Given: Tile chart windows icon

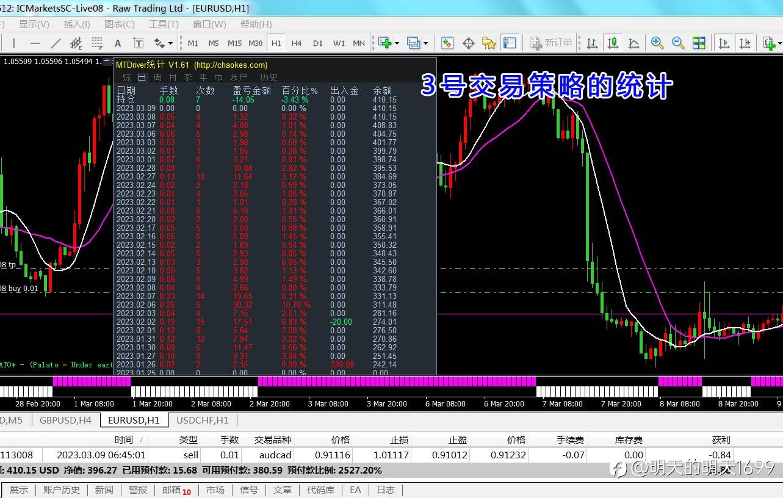Looking at the screenshot, I should tap(699, 43).
